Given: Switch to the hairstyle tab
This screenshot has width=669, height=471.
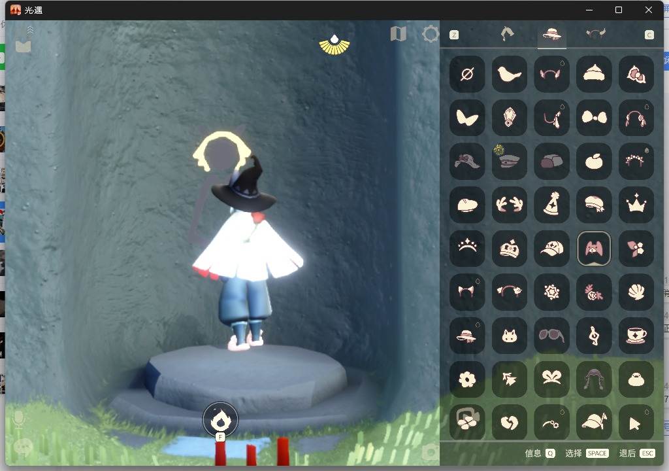Looking at the screenshot, I should pos(507,34).
